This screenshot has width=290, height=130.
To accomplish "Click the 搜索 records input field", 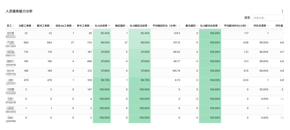I will [x=267, y=18].
